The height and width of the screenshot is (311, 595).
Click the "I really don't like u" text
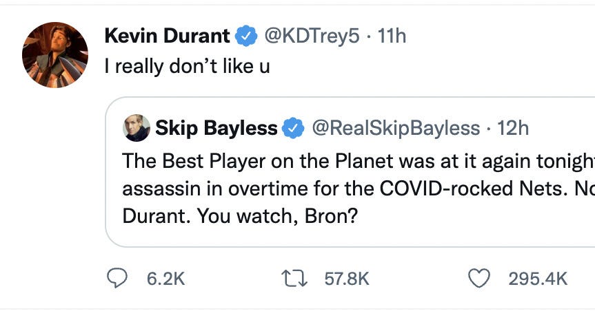(187, 67)
